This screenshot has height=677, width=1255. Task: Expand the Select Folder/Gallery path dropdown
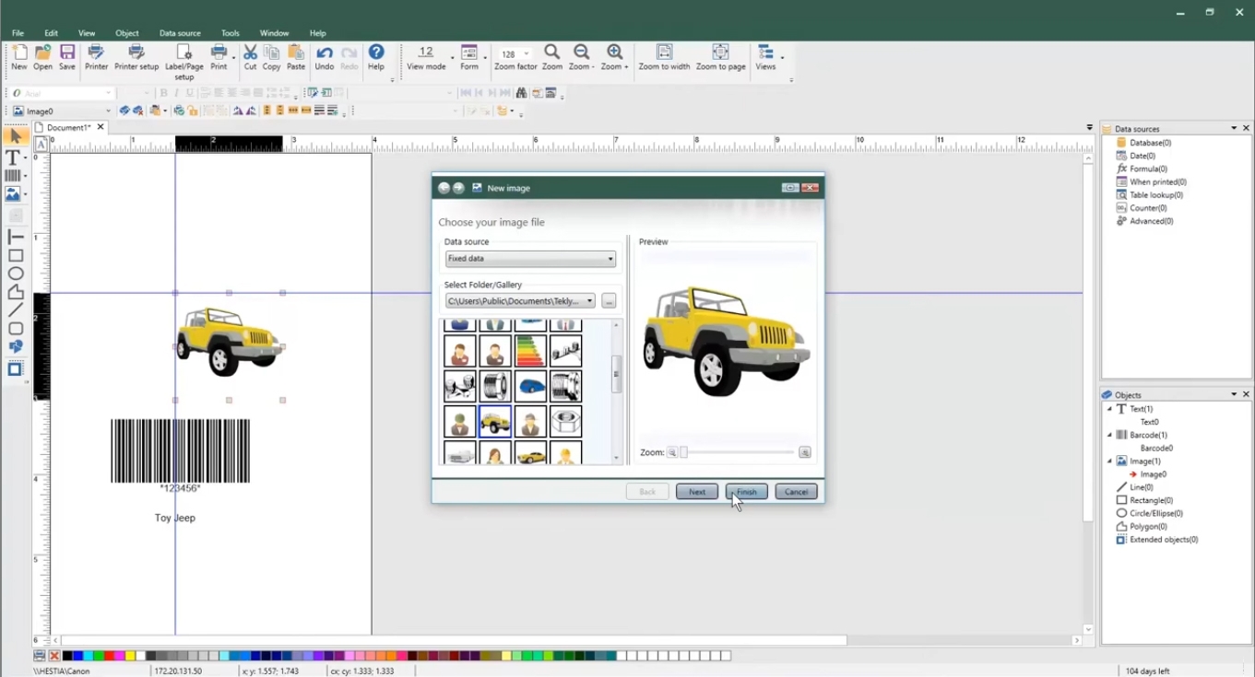click(x=589, y=301)
